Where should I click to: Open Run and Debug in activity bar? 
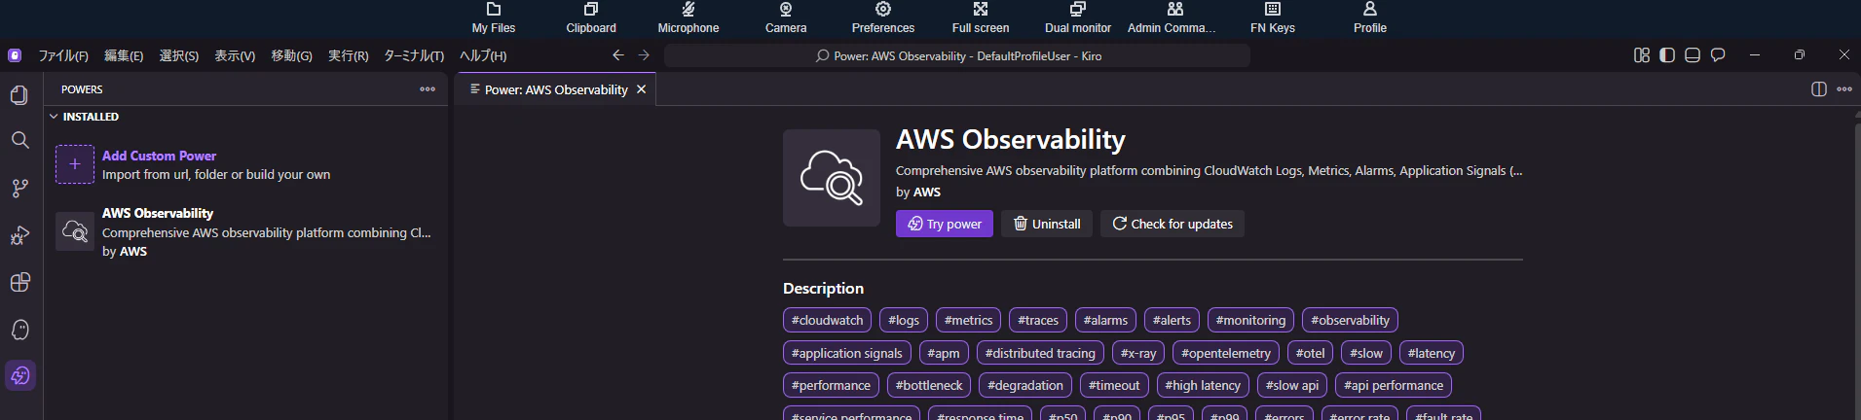point(19,235)
